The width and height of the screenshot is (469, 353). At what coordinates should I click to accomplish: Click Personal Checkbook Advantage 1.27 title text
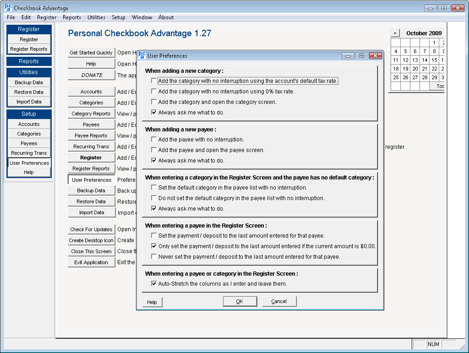(x=140, y=33)
